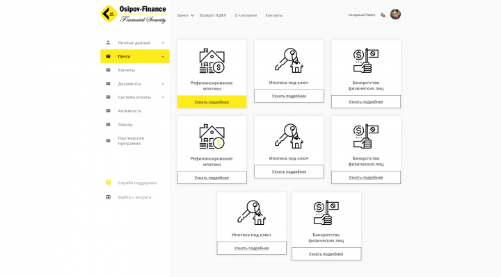Click the key icon in the bottom-row Ипотека card
This screenshot has height=277, width=501.
click(251, 212)
